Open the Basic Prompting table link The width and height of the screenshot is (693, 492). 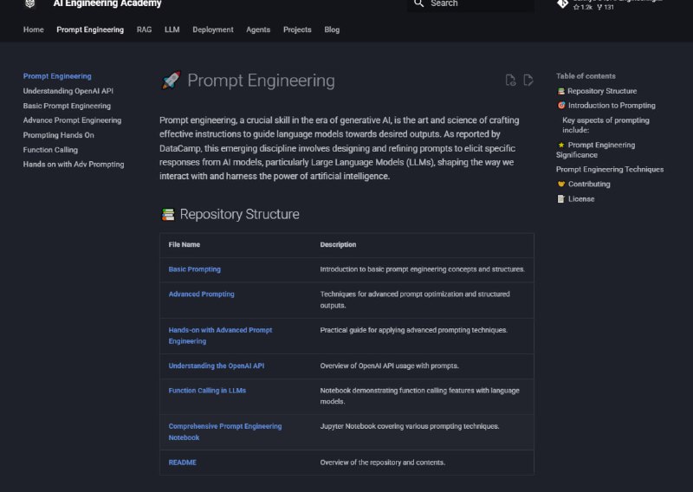[194, 269]
